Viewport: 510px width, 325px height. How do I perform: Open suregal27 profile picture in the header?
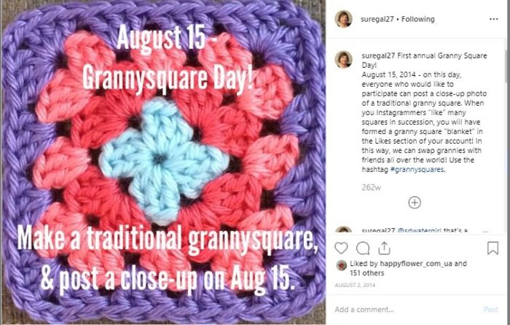point(343,19)
